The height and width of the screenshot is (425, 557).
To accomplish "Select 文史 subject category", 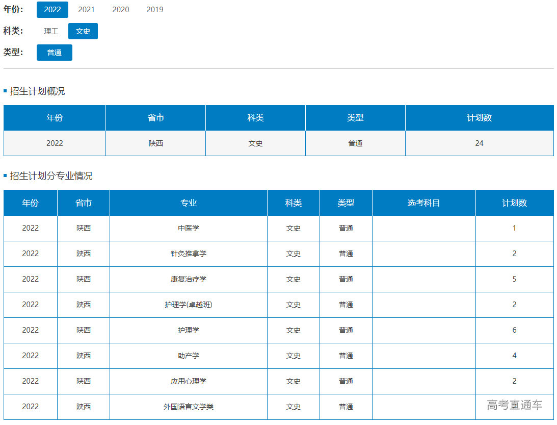I will (83, 31).
